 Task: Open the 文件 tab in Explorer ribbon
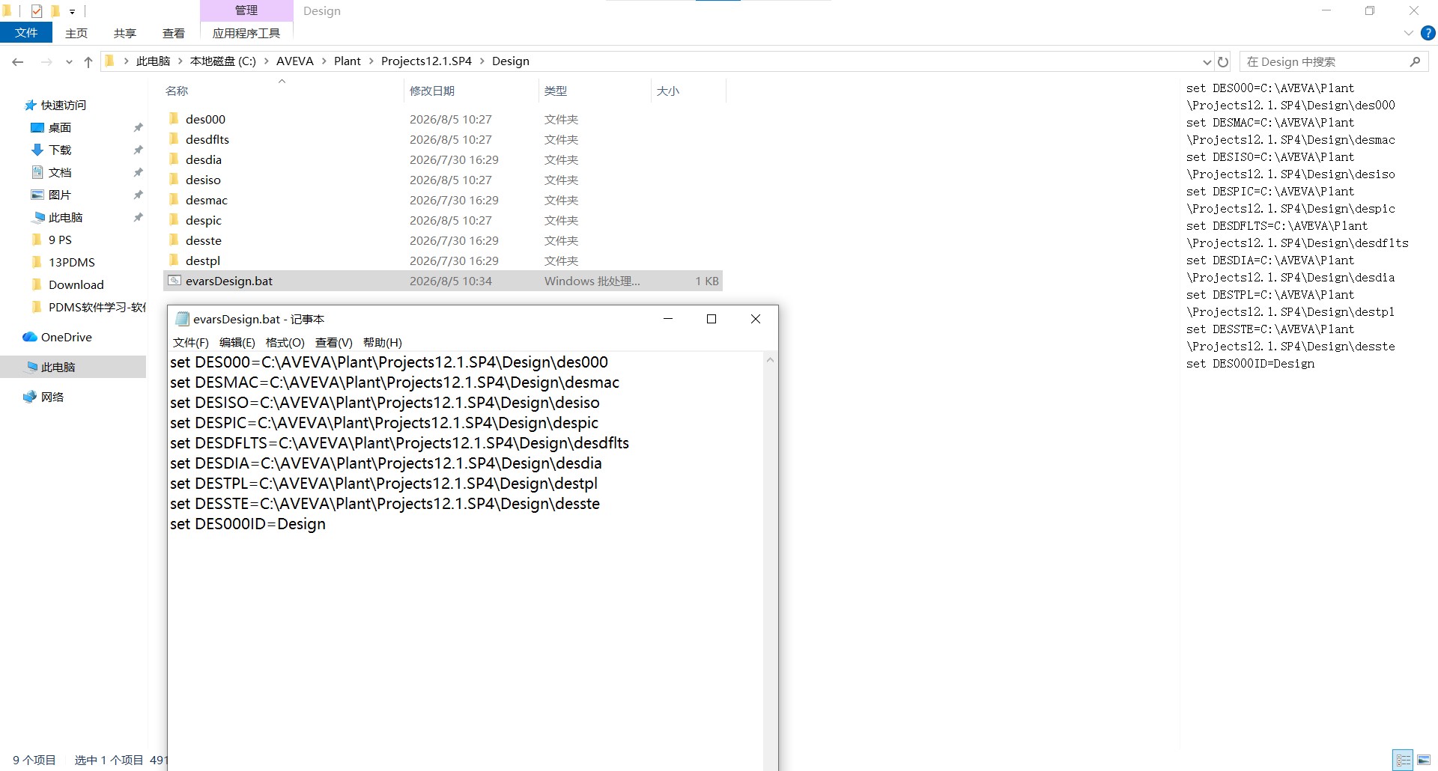point(26,33)
